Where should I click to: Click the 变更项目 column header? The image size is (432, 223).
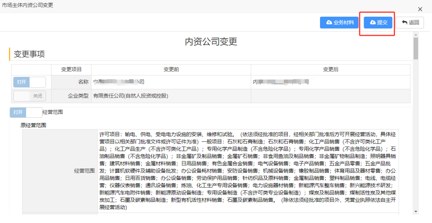pos(71,70)
